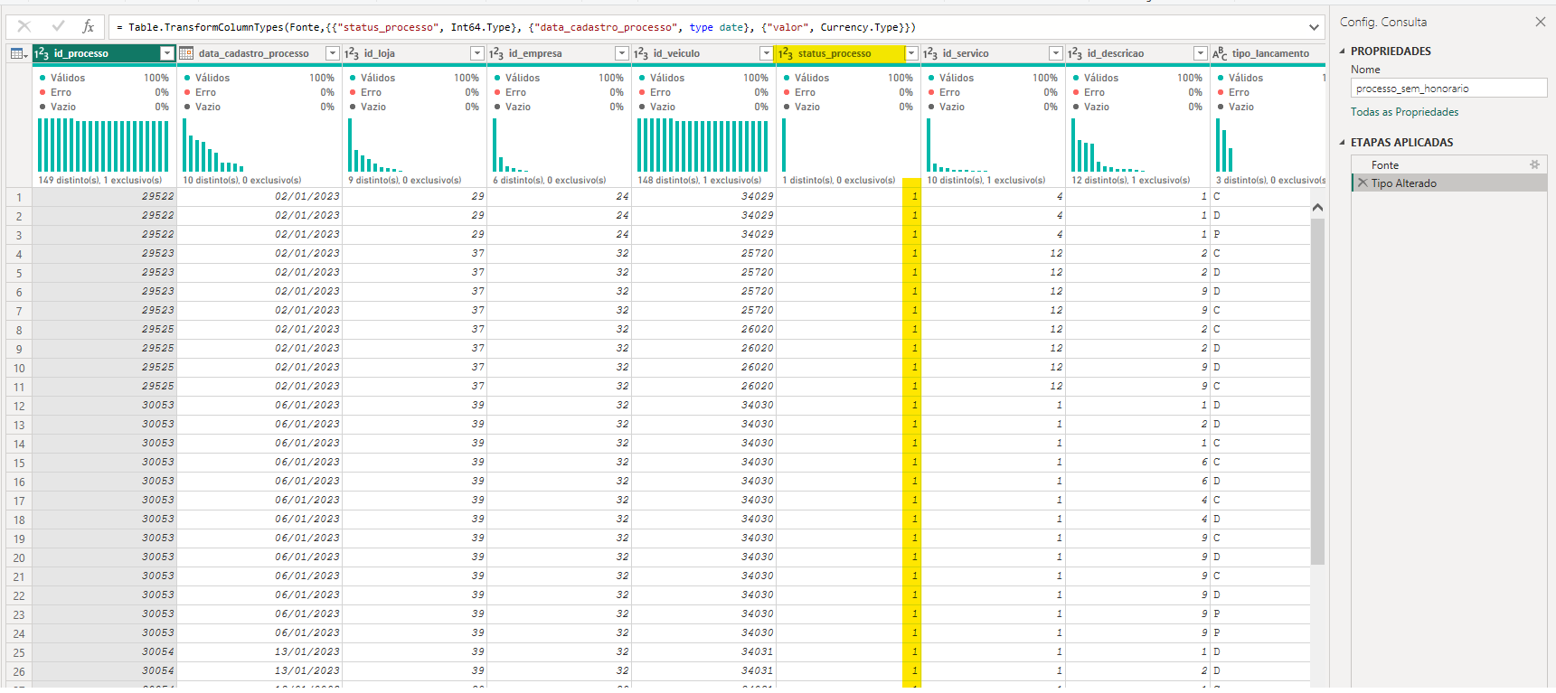The width and height of the screenshot is (1556, 693).
Task: Collapse the ETAPAS APLICADAS section
Action: point(1342,143)
